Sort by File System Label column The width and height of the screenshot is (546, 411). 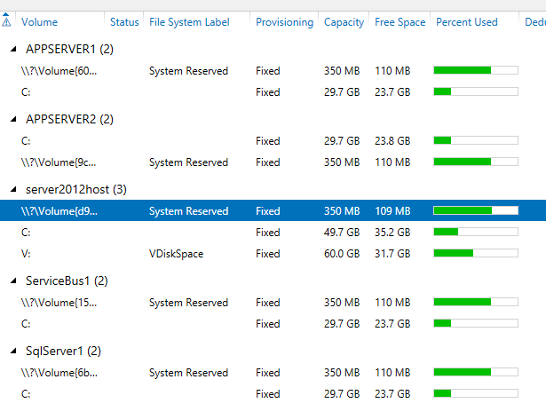(x=189, y=22)
